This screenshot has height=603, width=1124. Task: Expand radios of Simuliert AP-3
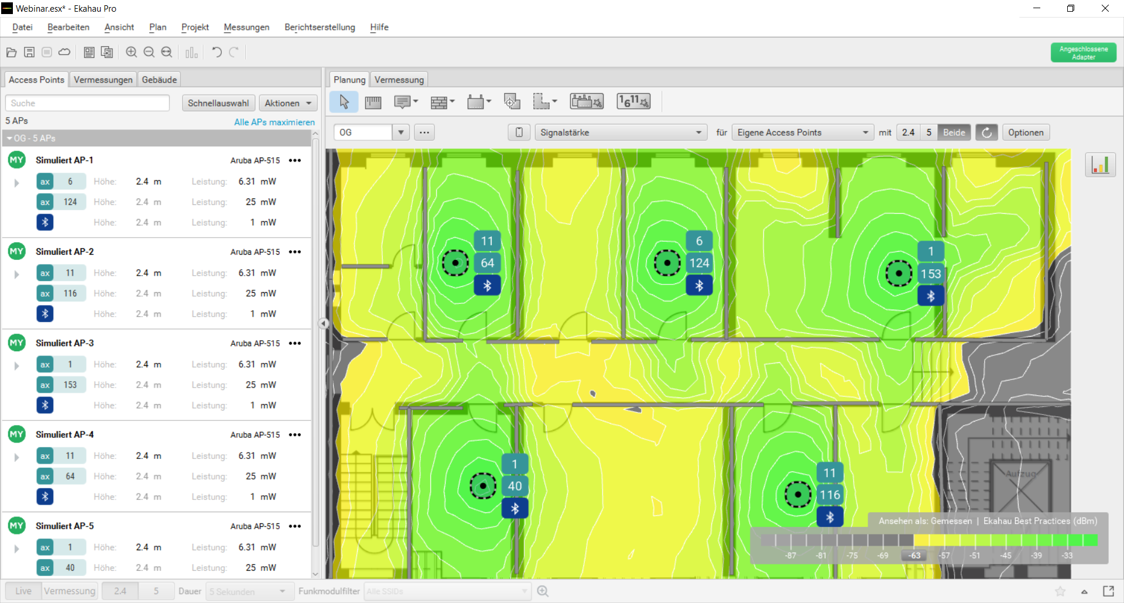pyautogui.click(x=16, y=365)
